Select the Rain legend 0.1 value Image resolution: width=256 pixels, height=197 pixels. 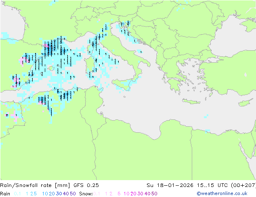point(17,194)
